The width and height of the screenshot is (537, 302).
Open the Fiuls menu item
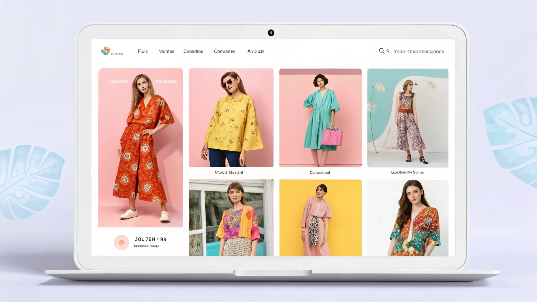[143, 51]
